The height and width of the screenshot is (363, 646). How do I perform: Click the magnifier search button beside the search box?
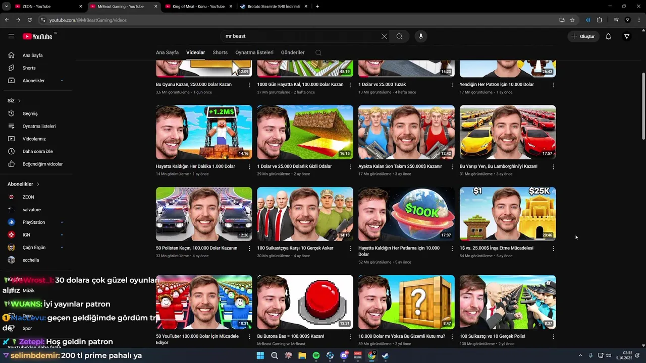399,36
